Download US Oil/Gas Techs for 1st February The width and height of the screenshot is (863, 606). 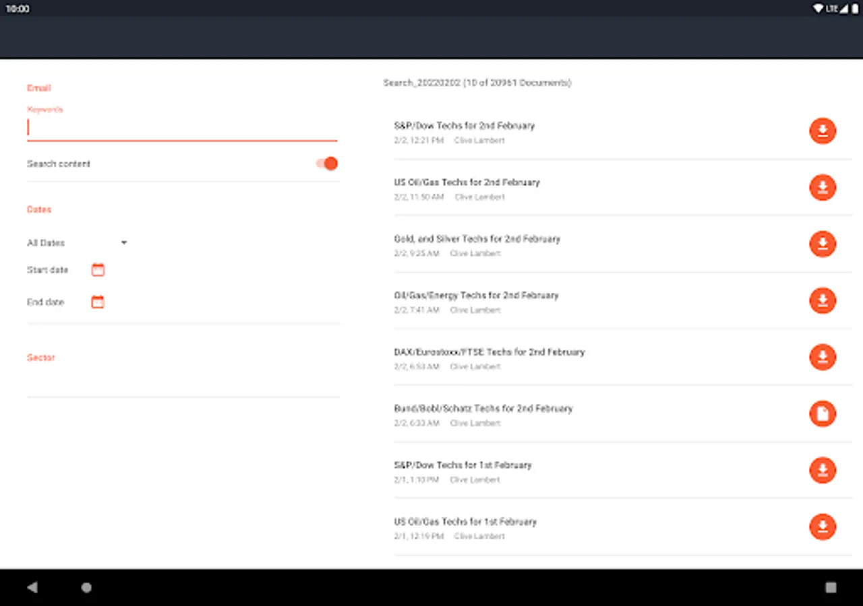[x=823, y=527]
